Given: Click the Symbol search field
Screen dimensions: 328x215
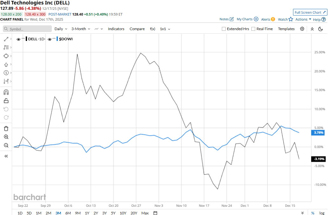Looking at the screenshot, I should [27, 29].
